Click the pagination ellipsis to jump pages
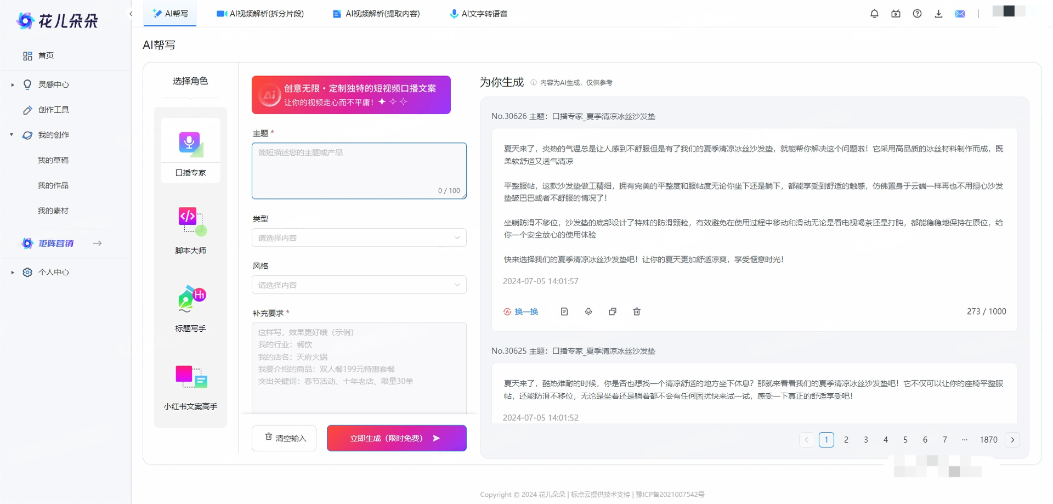The image size is (1053, 504). click(x=964, y=440)
